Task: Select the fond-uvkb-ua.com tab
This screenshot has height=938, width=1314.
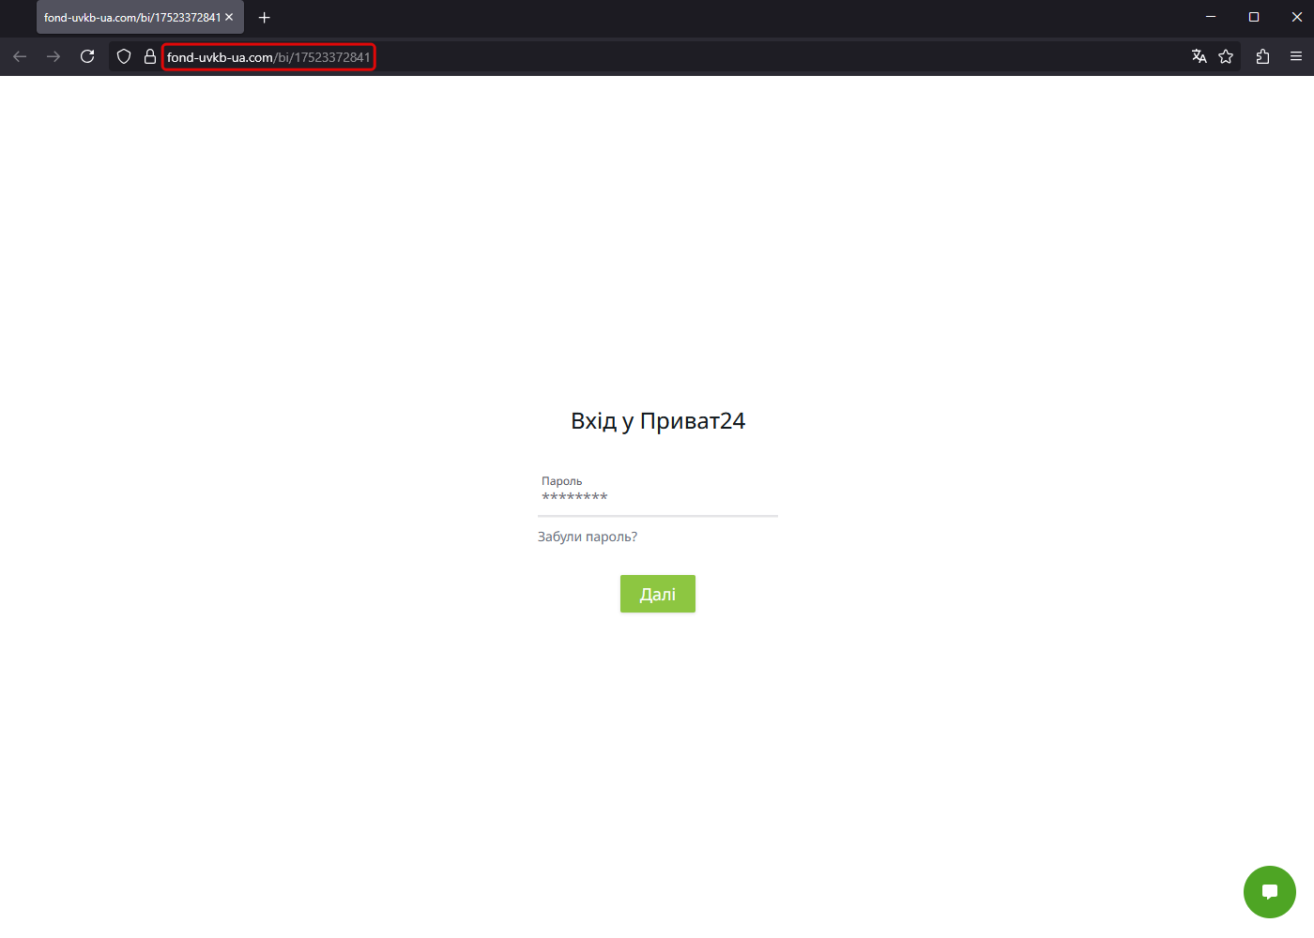Action: pos(131,18)
